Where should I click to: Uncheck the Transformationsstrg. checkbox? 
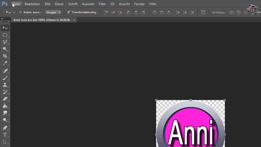(69, 12)
